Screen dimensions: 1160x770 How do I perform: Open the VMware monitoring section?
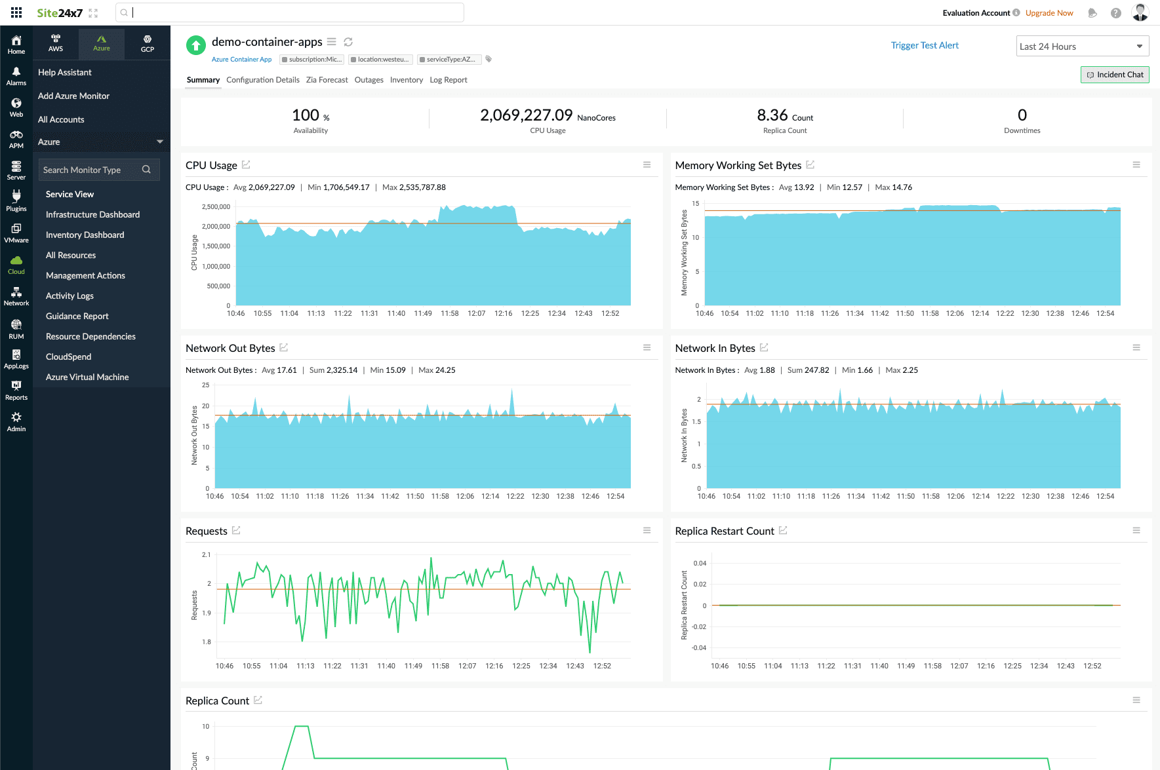coord(16,231)
